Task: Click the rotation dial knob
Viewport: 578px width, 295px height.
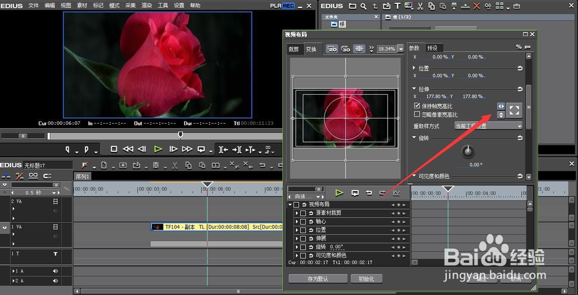Action: point(468,151)
